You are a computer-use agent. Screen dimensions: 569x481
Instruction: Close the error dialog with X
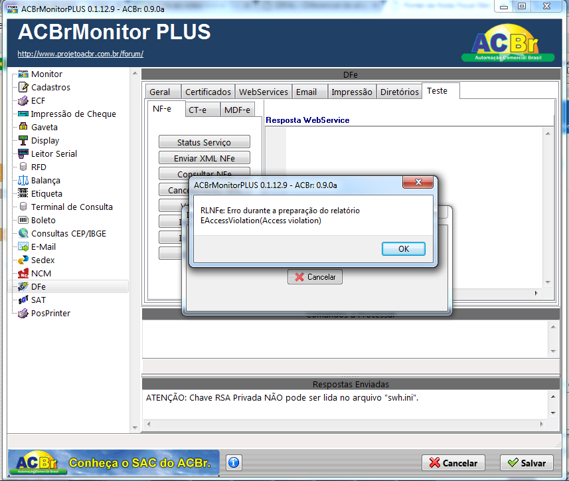tap(418, 182)
